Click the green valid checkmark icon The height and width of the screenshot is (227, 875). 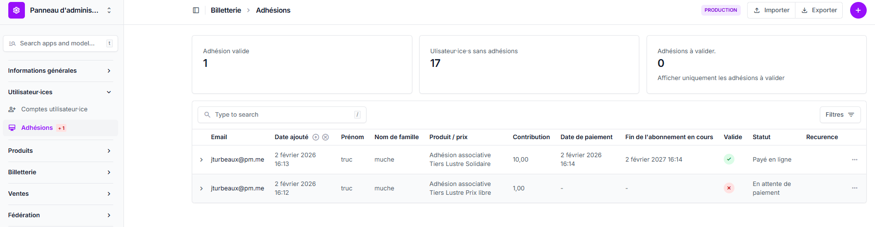729,159
